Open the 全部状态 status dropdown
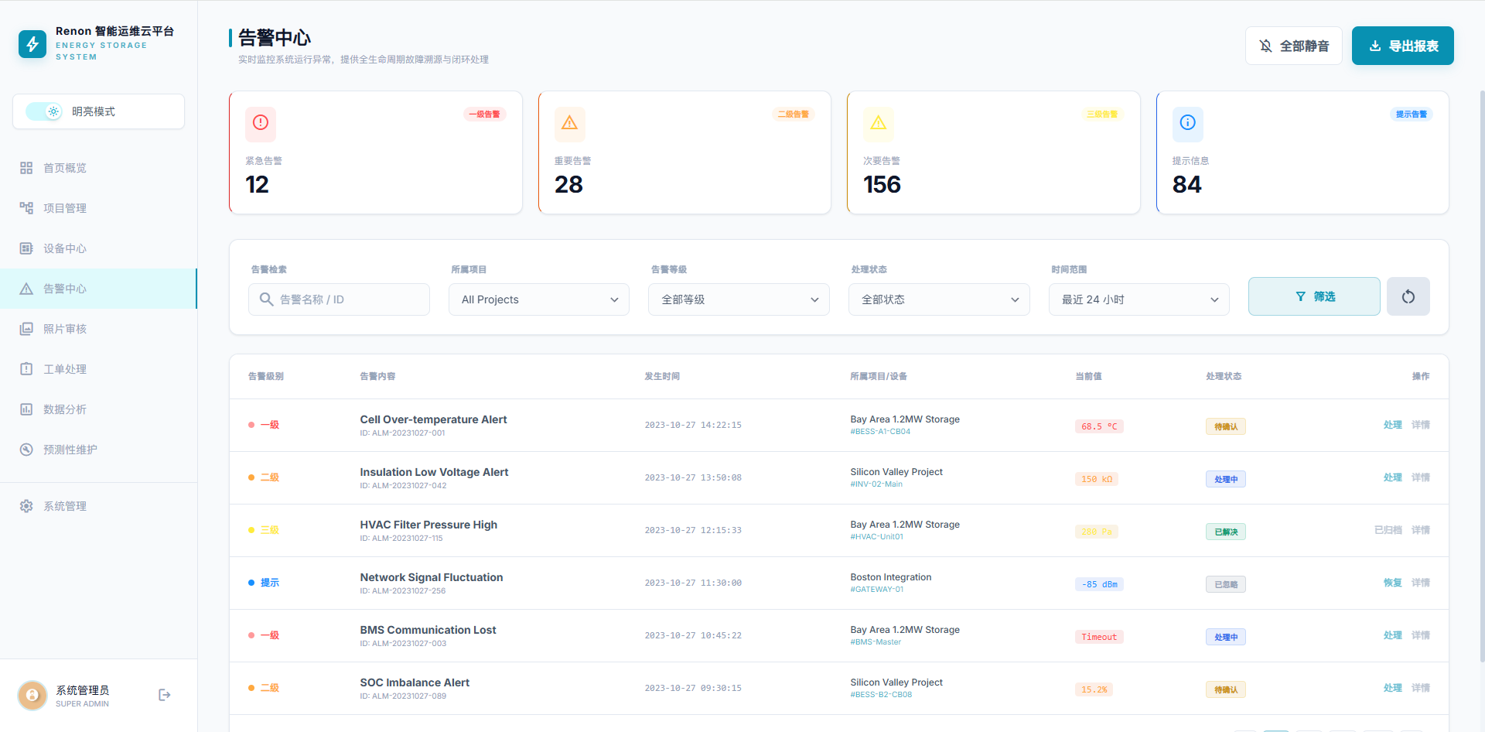Image resolution: width=1485 pixels, height=732 pixels. 939,299
